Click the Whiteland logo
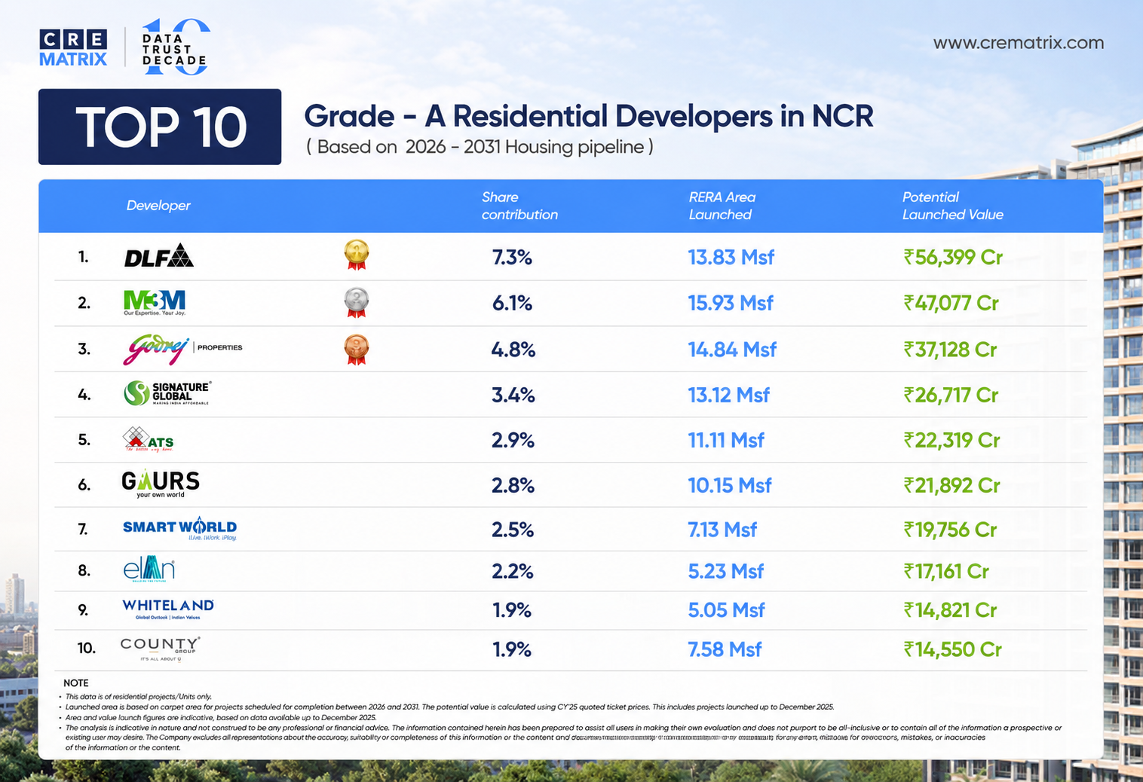Screen dimensions: 1143x782 [x=168, y=609]
